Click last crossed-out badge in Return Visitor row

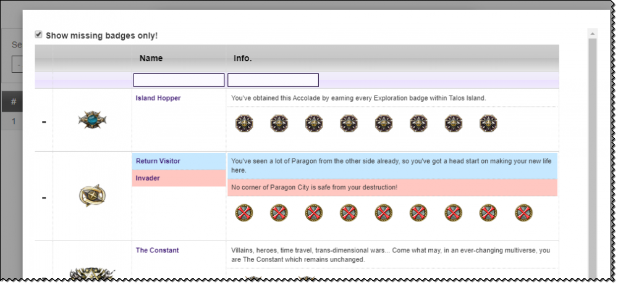(523, 213)
